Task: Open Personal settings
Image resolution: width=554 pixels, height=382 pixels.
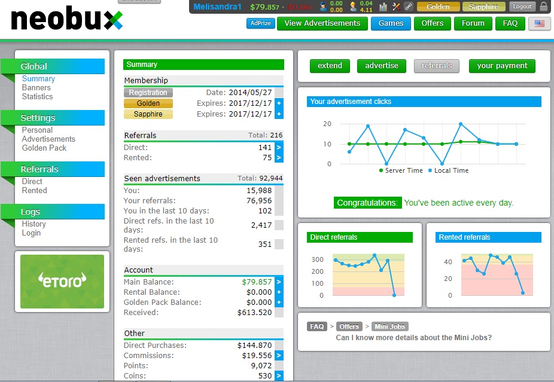Action: click(37, 130)
